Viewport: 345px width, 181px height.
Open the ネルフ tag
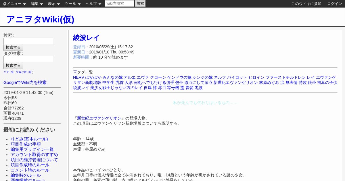(220, 77)
